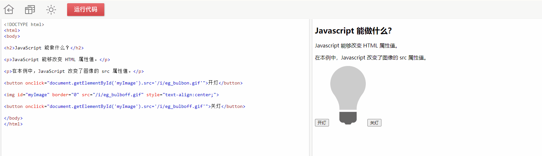
Task: Click the <img id="myImage"> code line
Action: tap(111, 95)
